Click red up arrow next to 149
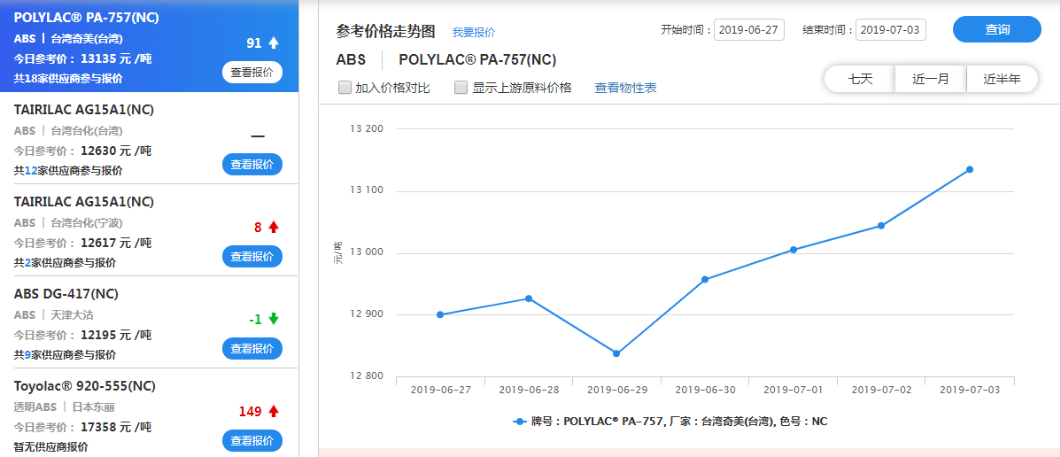Image resolution: width=1061 pixels, height=457 pixels. click(x=274, y=411)
